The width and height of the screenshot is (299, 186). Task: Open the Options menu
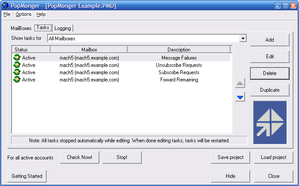[x=24, y=14]
